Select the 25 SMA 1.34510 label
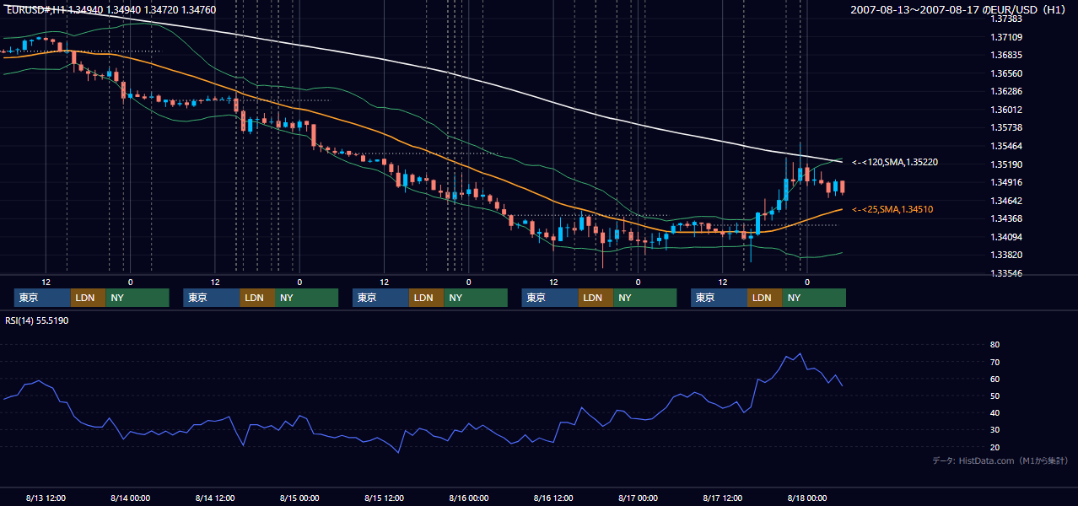Screen dimensions: 1078x506 (892, 209)
